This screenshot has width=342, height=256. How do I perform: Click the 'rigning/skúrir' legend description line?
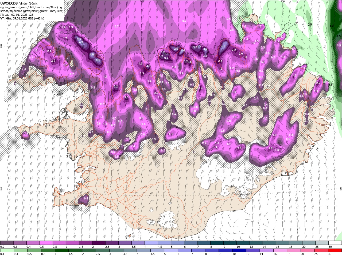(31, 7)
